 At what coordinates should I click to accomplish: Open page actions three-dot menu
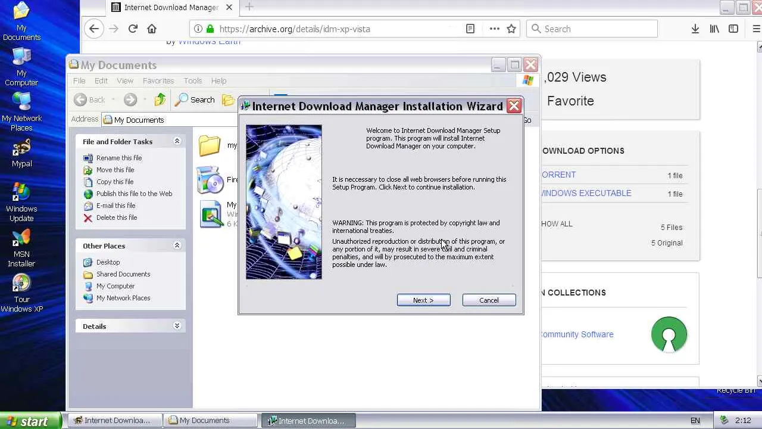[494, 29]
